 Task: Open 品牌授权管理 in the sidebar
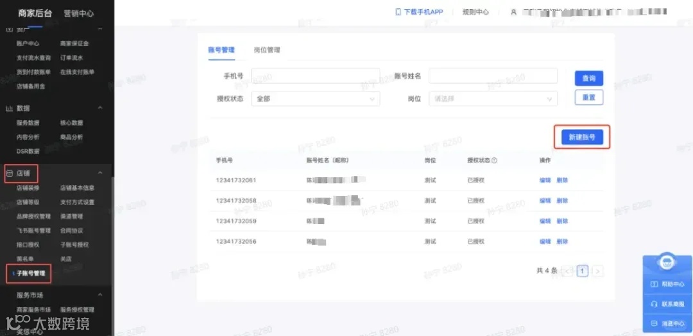(33, 216)
